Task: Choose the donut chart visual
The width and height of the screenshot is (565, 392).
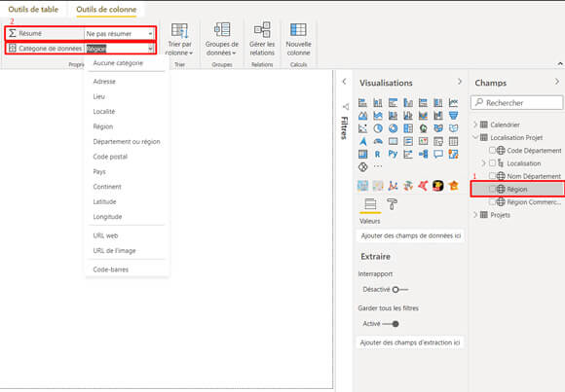Action: pos(393,128)
